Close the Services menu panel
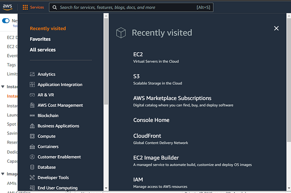This screenshot has width=291, height=193. point(276,28)
